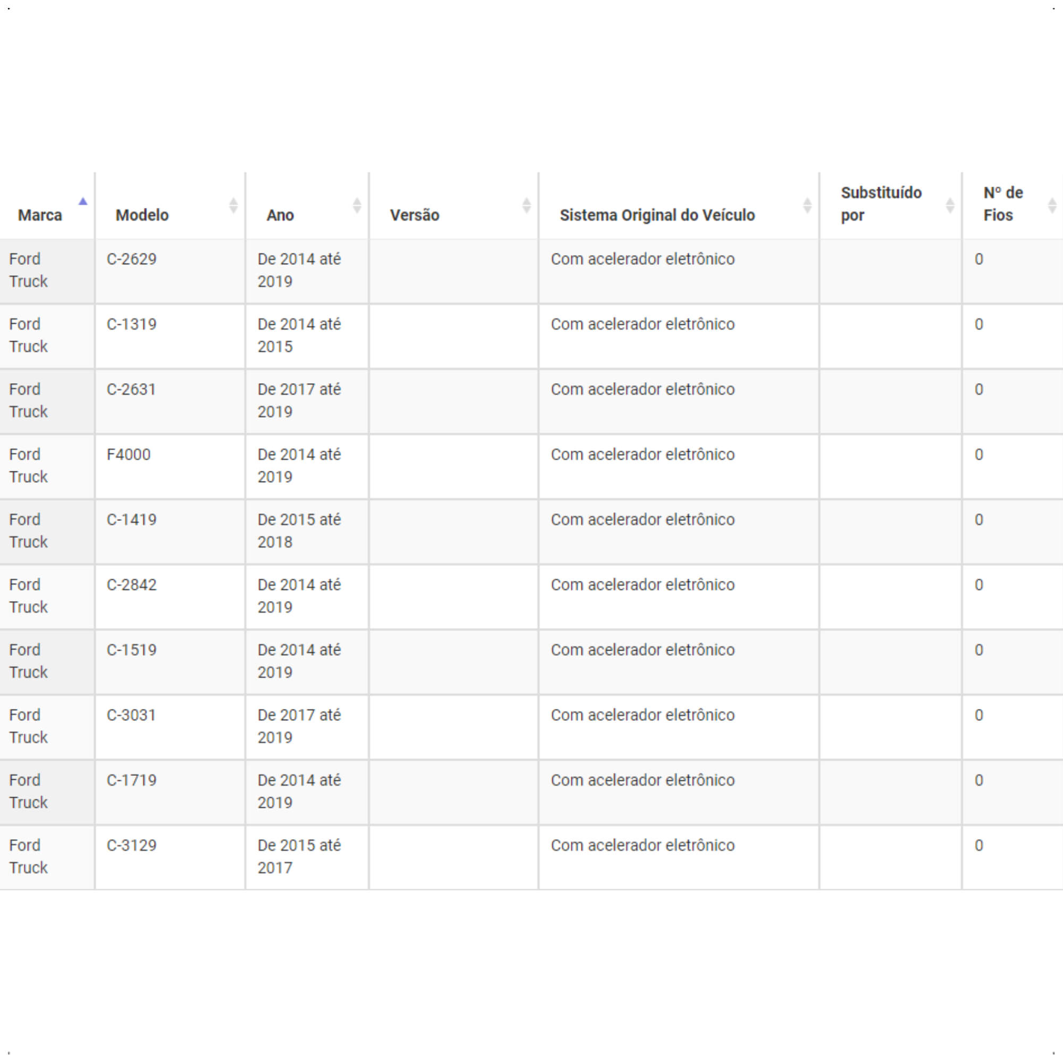
Task: Click the Versão column sort arrows
Action: (x=527, y=206)
